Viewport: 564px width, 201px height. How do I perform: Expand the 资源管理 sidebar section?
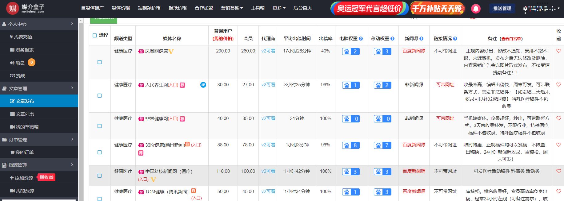click(x=39, y=165)
